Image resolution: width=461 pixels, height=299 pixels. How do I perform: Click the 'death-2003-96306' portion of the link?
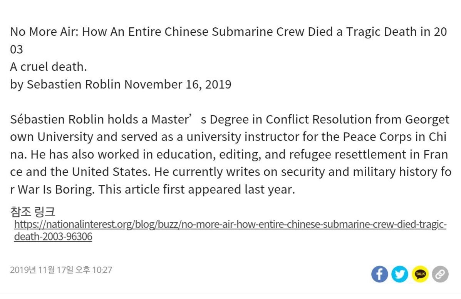click(x=53, y=236)
